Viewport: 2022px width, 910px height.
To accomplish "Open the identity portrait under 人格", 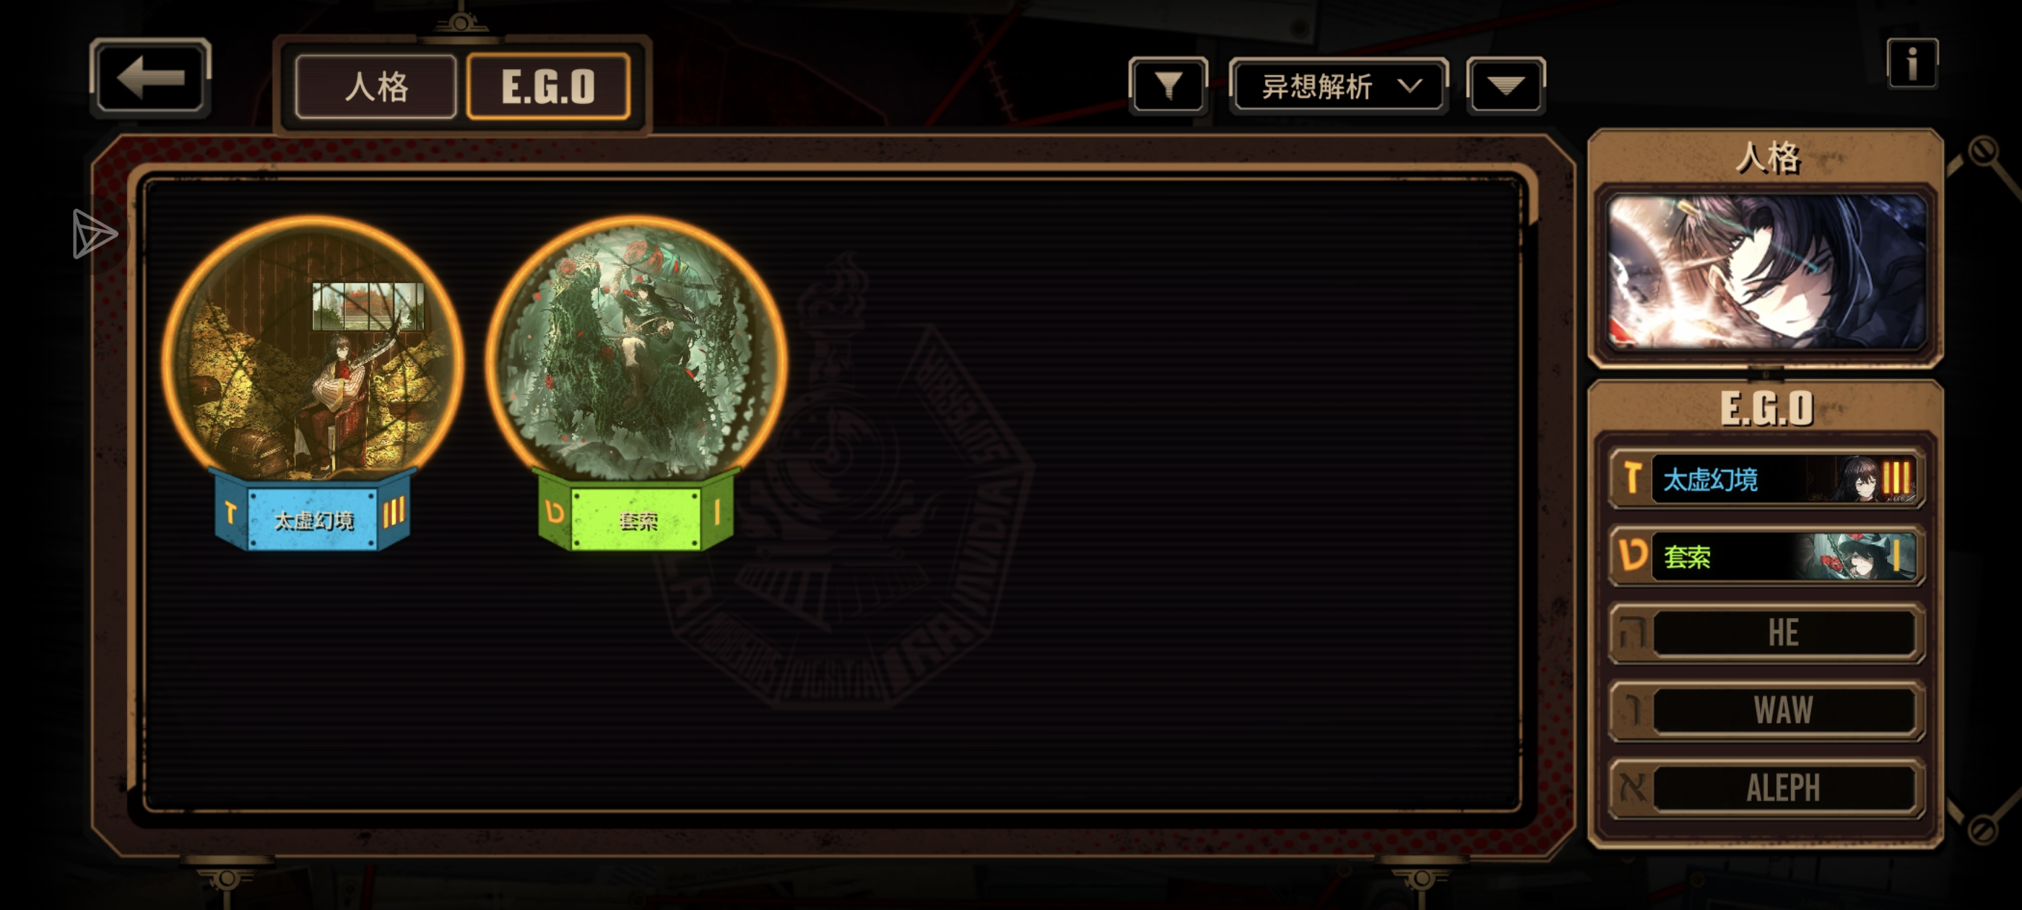I will coord(1766,272).
